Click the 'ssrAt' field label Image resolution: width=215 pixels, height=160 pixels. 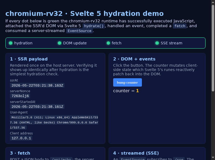click(14, 80)
